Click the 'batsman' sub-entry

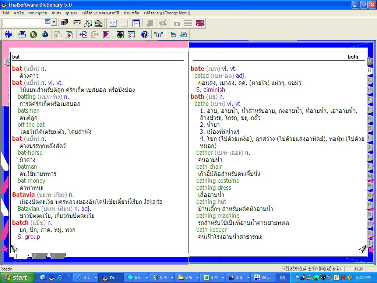29,111
